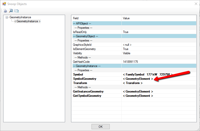Click the Snoop Objects window icon

[4, 4]
